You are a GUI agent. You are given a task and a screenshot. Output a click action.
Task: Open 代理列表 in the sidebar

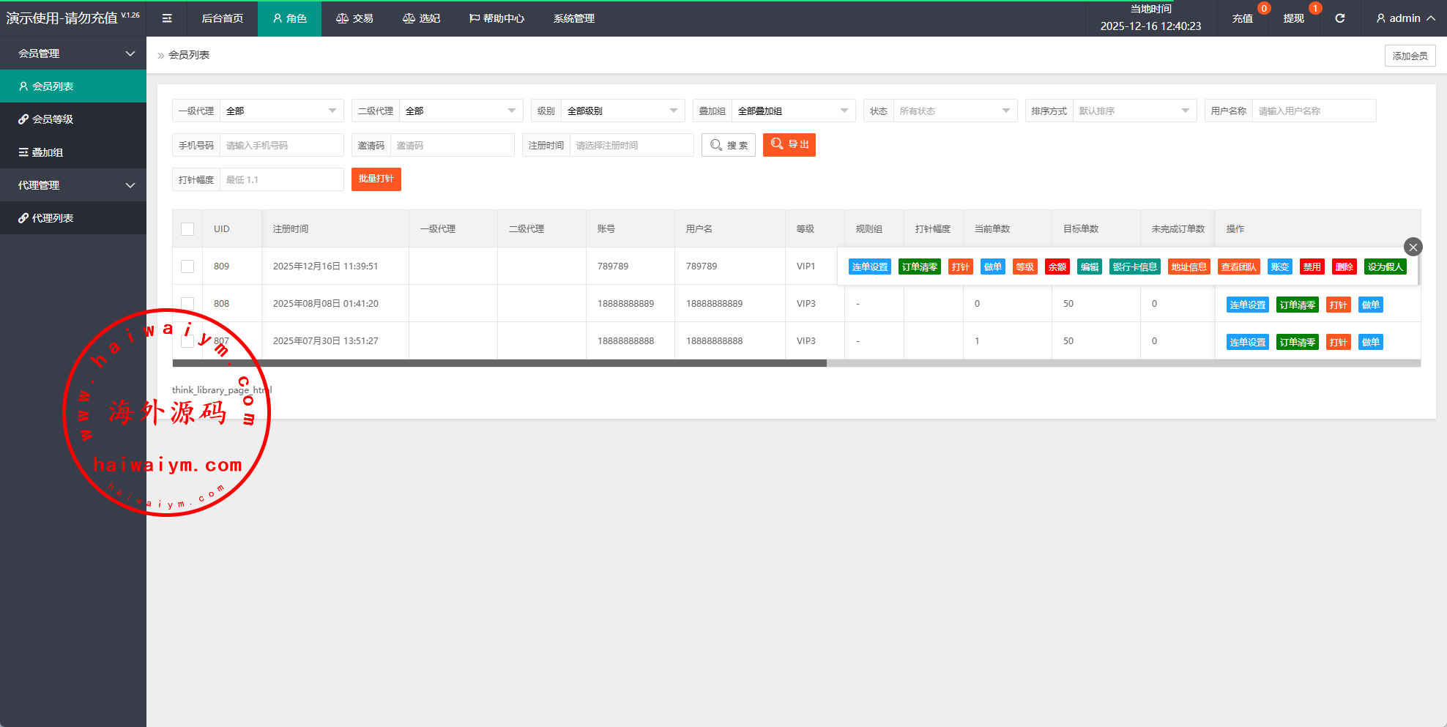(x=53, y=218)
